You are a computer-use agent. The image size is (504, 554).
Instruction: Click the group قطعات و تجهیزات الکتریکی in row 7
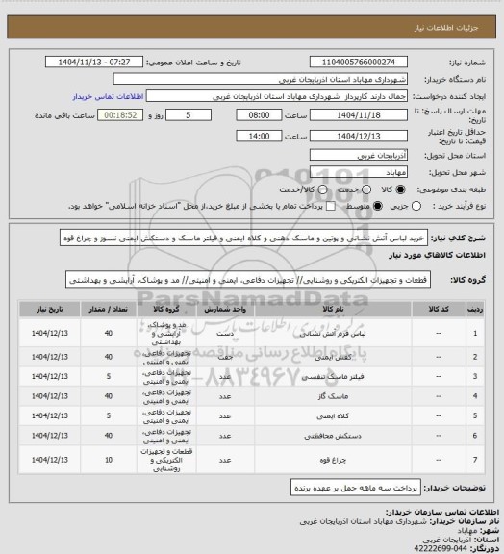[x=166, y=460]
